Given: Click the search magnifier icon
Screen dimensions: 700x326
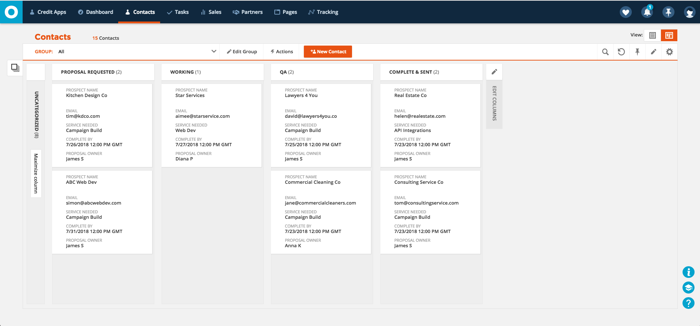Looking at the screenshot, I should (605, 52).
